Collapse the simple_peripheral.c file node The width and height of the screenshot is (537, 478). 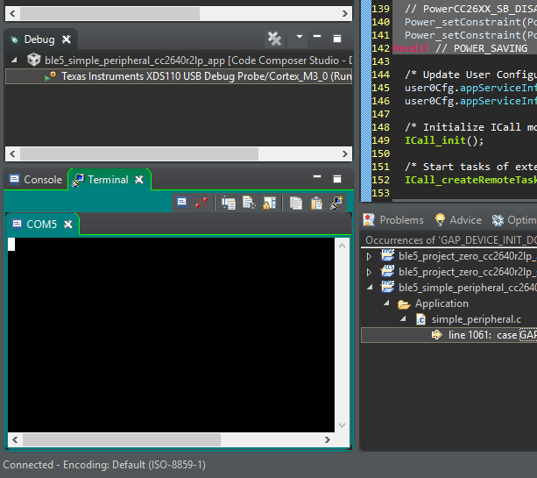(x=403, y=319)
